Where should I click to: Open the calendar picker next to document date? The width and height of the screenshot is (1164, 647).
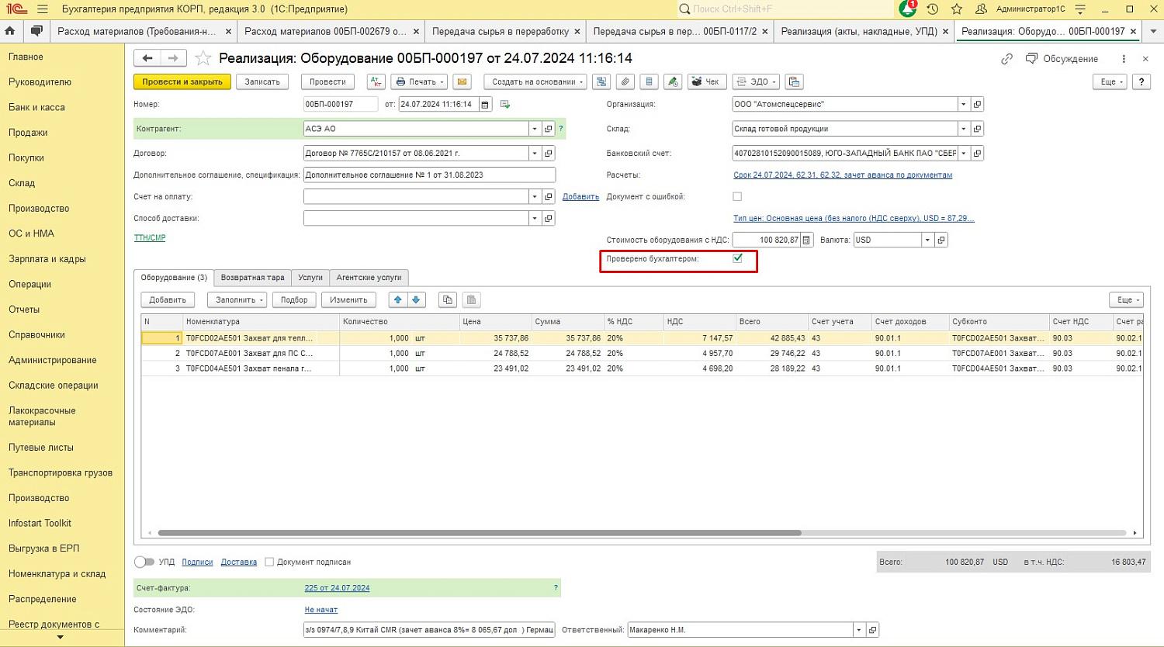[x=485, y=104]
